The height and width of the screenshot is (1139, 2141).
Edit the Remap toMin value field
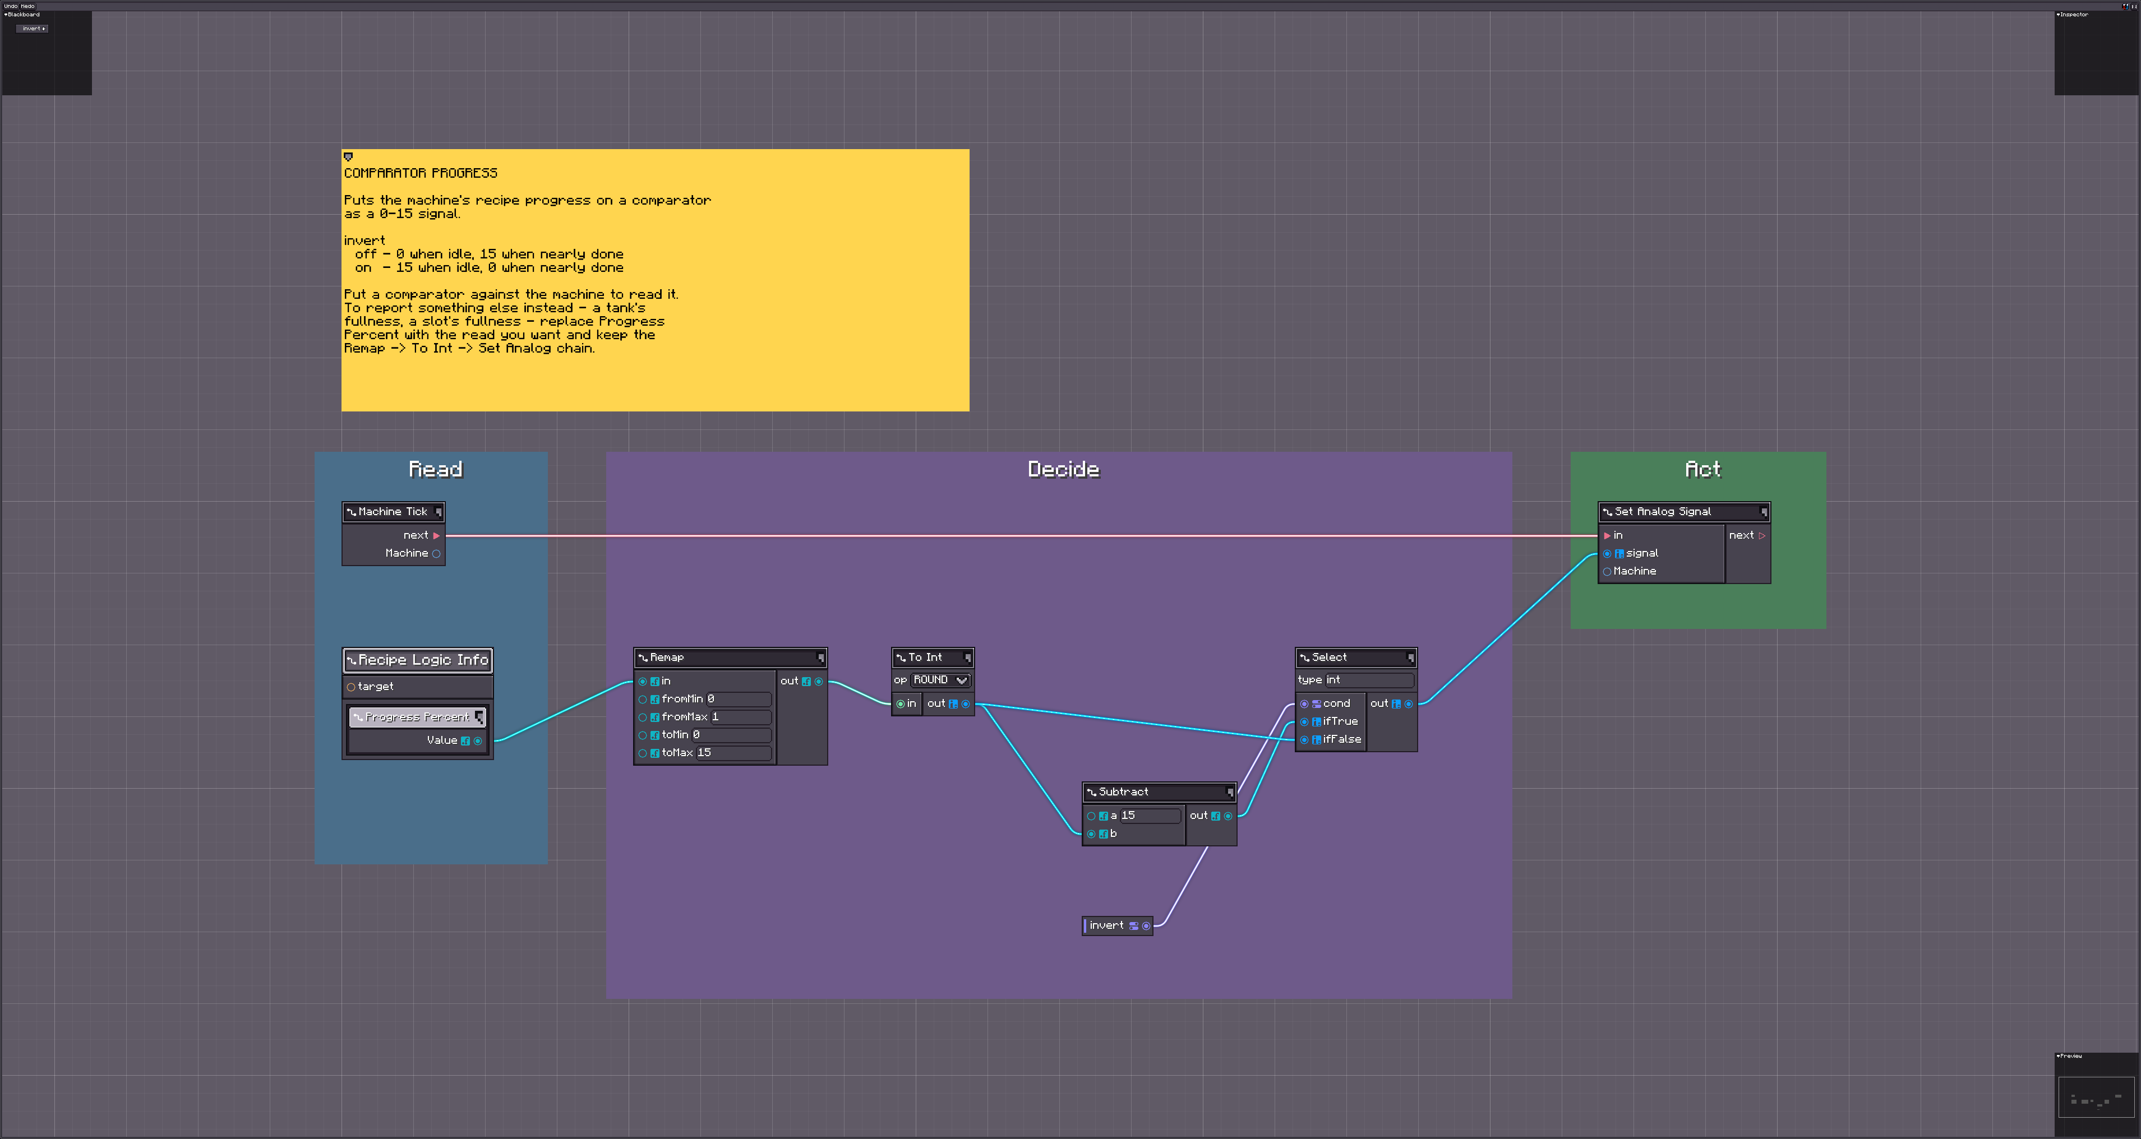pyautogui.click(x=731, y=735)
